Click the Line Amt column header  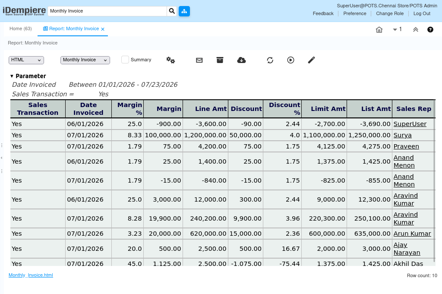[x=205, y=109]
